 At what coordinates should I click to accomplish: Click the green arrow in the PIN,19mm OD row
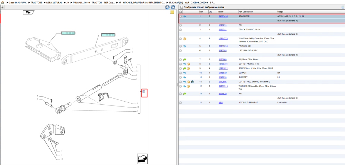[184, 60]
